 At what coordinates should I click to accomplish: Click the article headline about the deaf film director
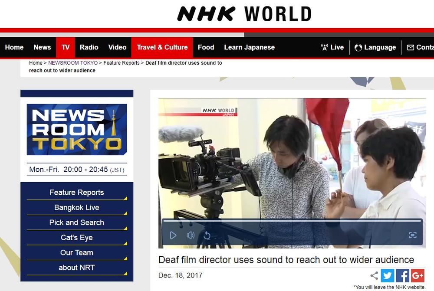coord(286,260)
